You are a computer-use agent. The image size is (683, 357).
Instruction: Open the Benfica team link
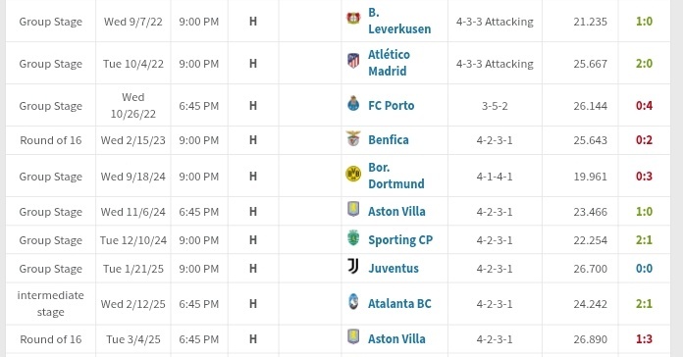tap(389, 139)
